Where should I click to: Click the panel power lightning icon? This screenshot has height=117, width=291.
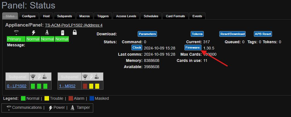pos(34,33)
